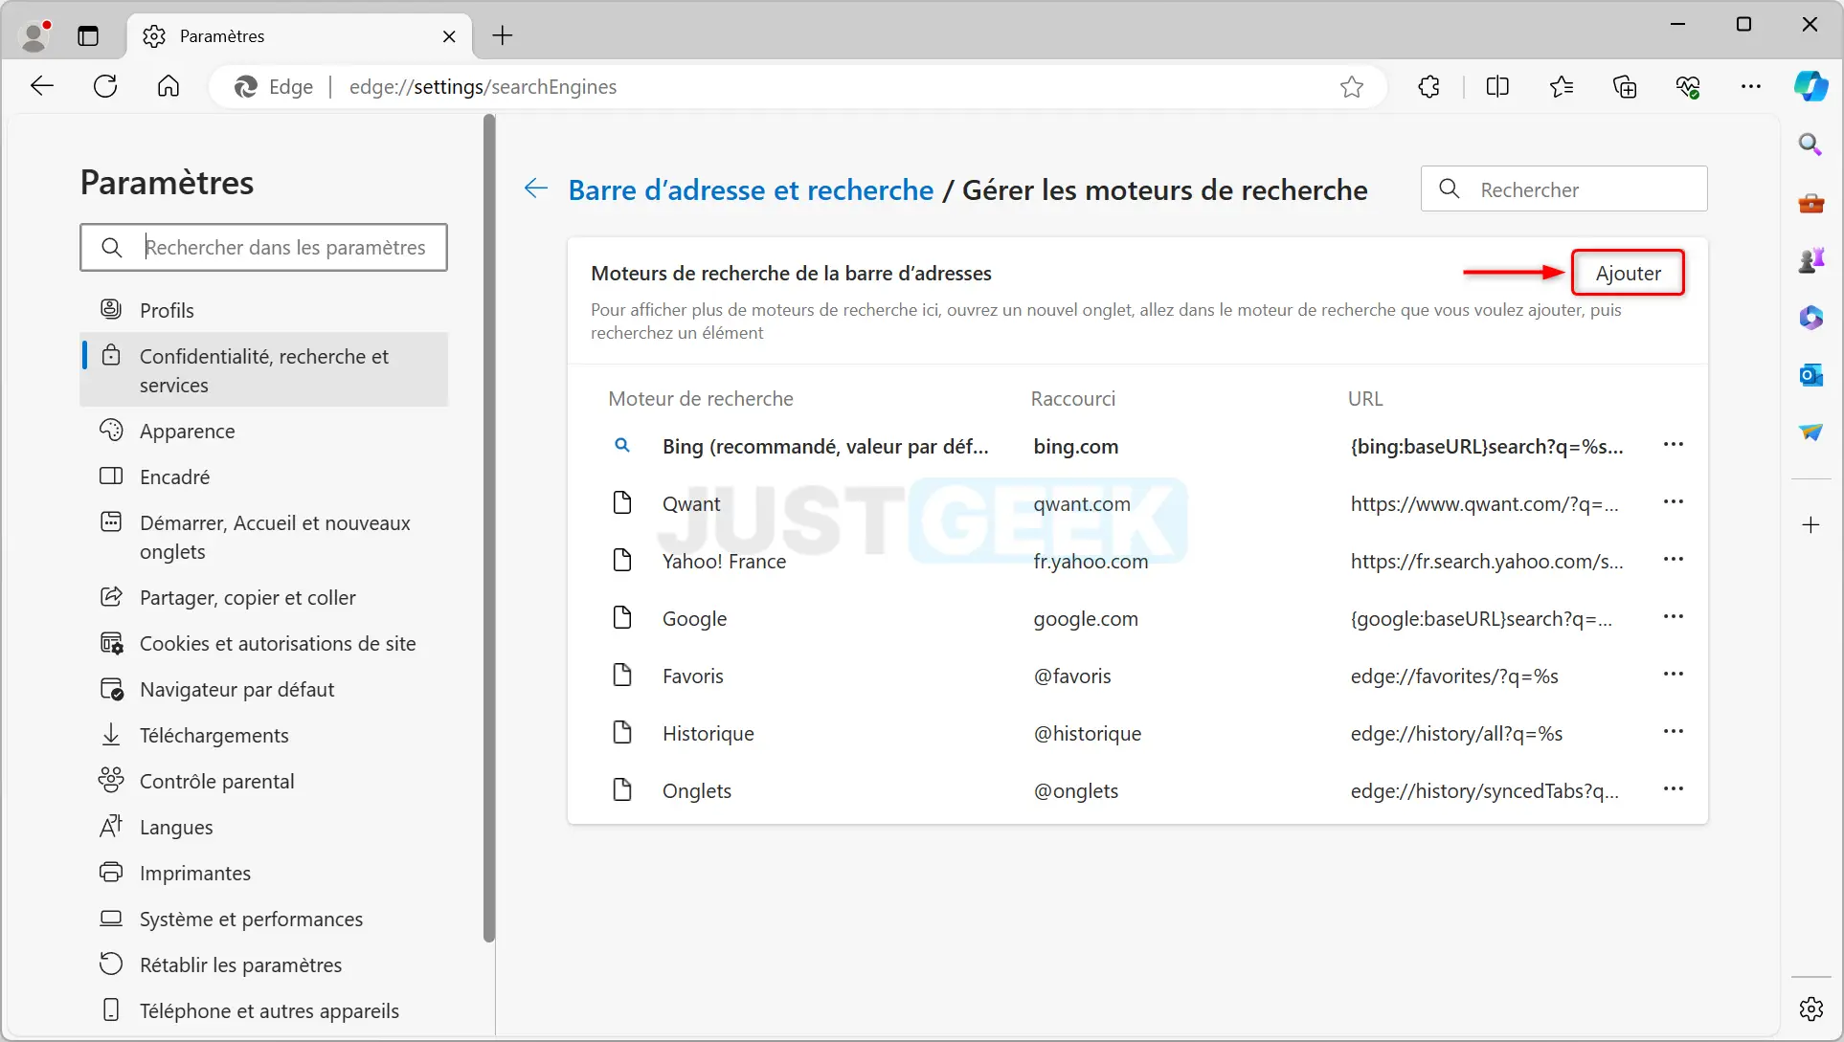Viewport: 1844px width, 1042px height.
Task: Open the sidebar Drop paper plane icon
Action: tap(1810, 432)
